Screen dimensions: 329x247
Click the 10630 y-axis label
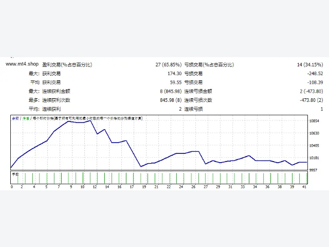314,133
